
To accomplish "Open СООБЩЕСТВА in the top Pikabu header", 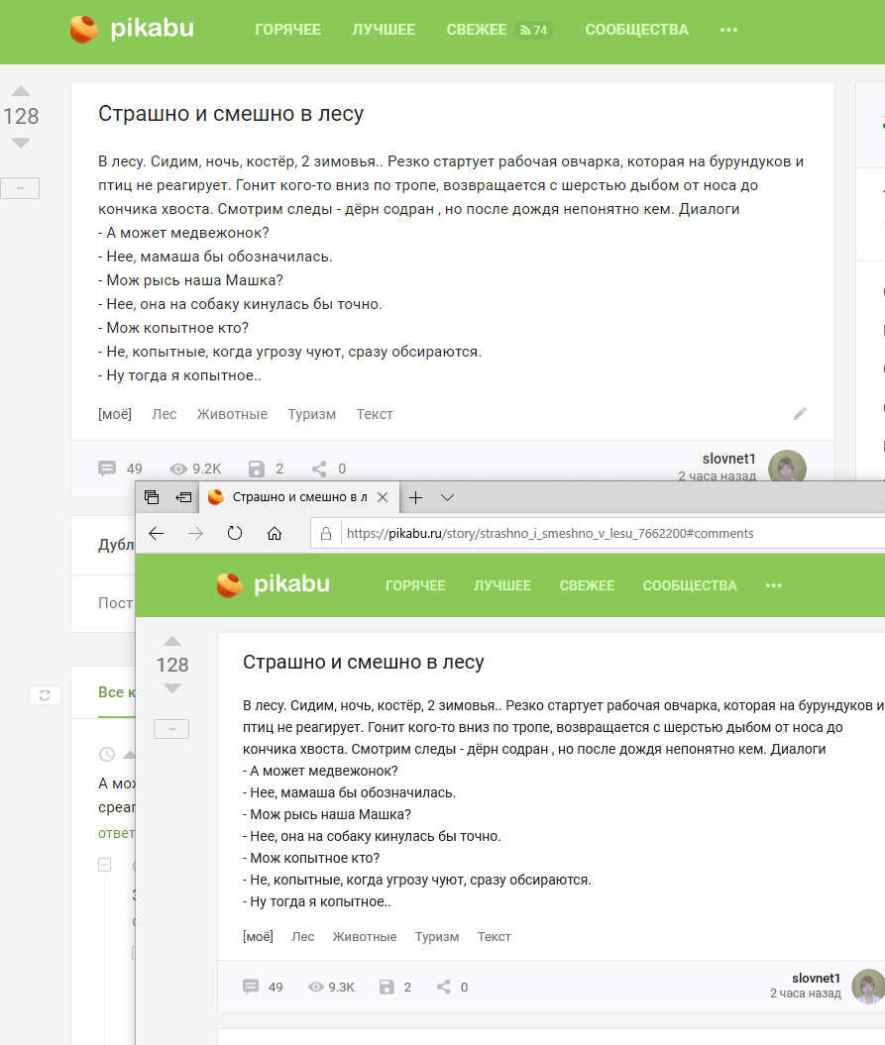I will pyautogui.click(x=636, y=30).
